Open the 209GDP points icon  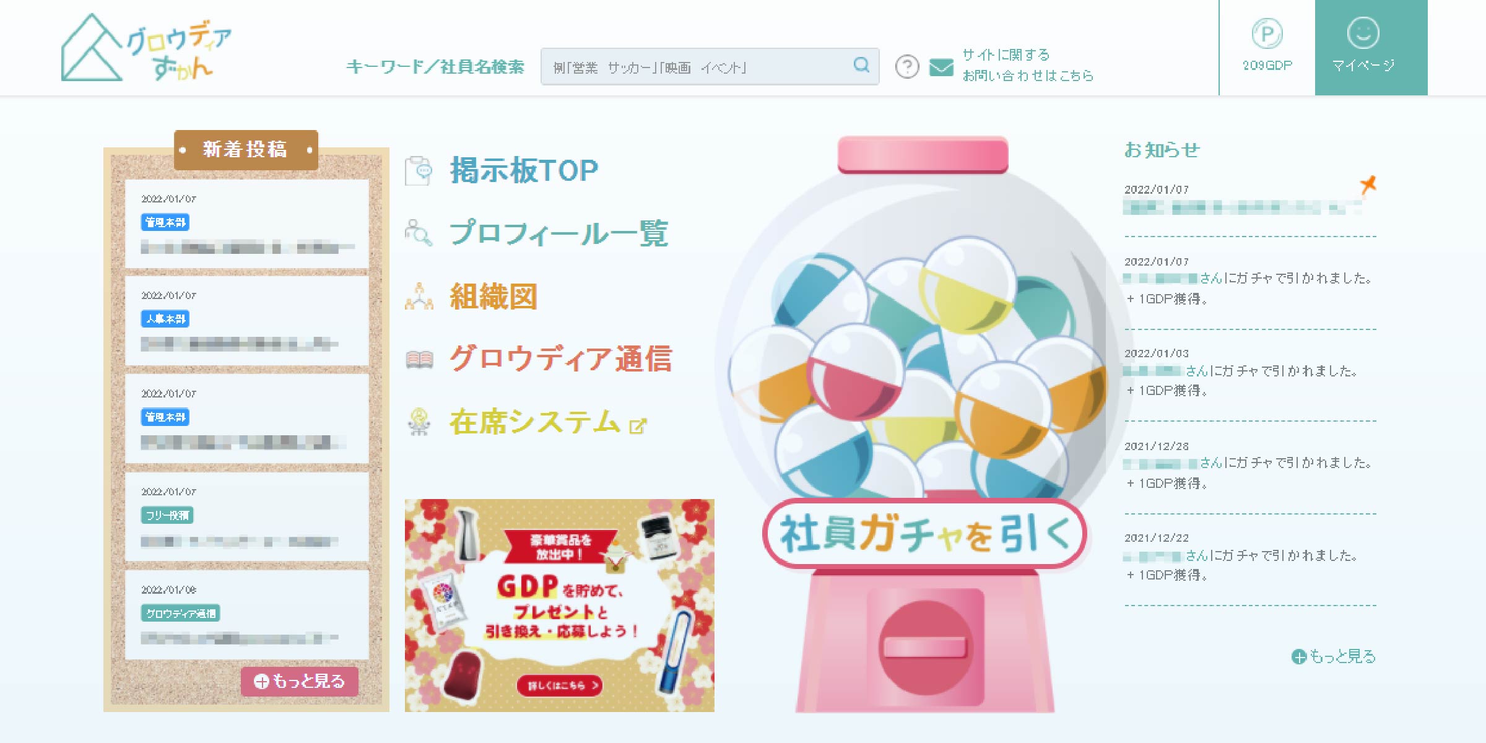point(1267,34)
